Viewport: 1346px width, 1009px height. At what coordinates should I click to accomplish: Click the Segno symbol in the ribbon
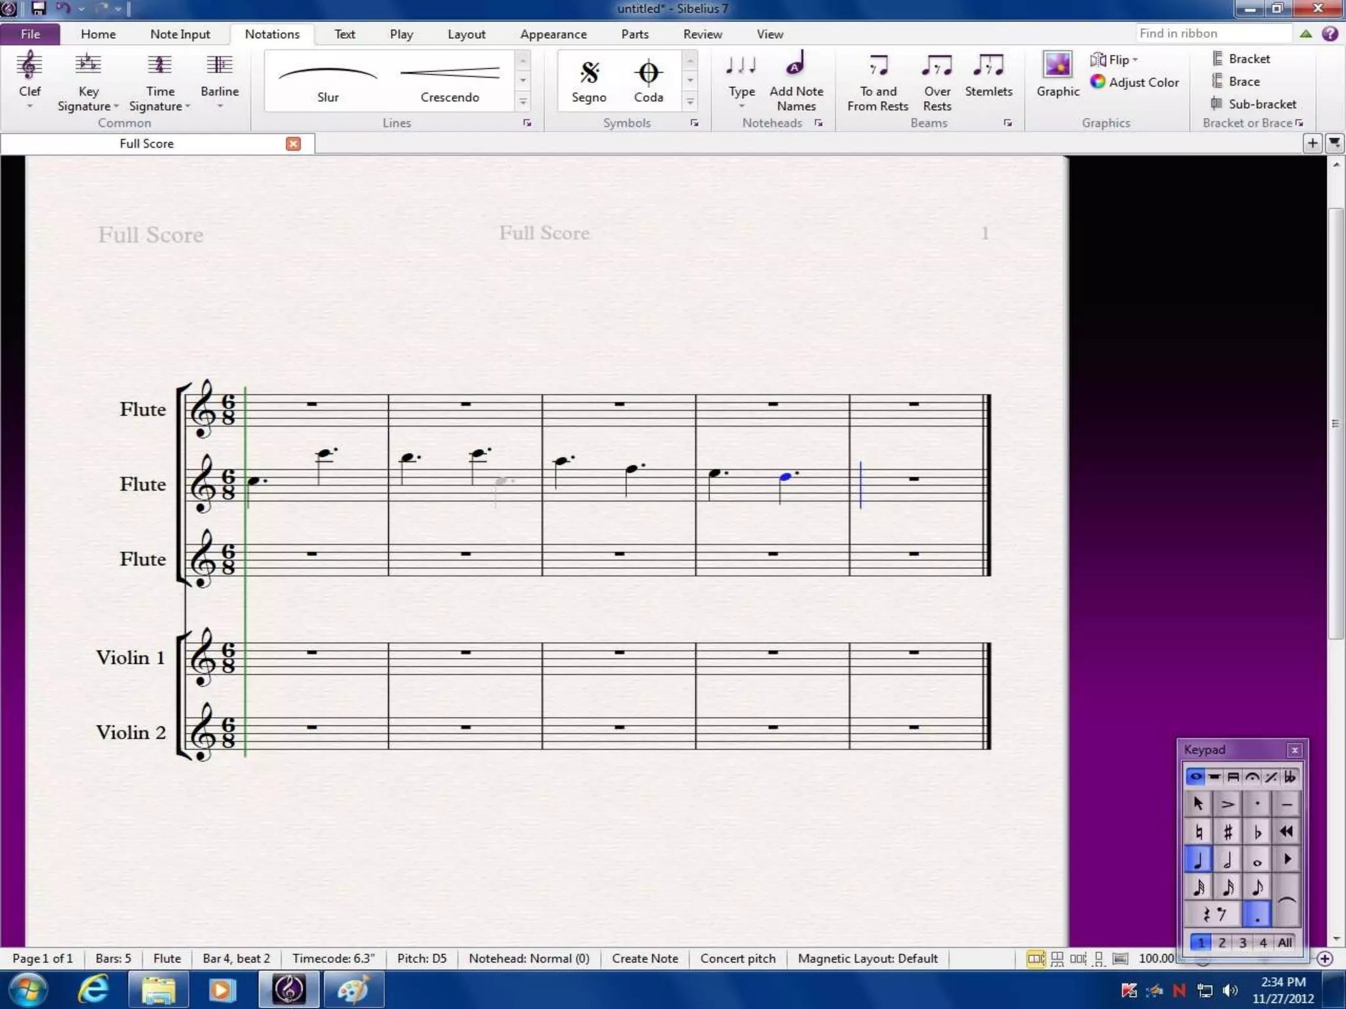click(588, 81)
